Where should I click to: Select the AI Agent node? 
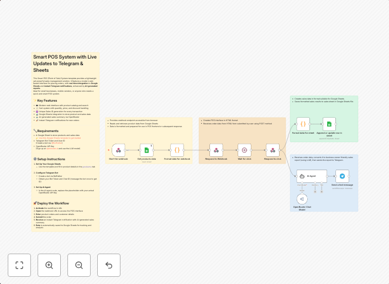[x=312, y=176]
